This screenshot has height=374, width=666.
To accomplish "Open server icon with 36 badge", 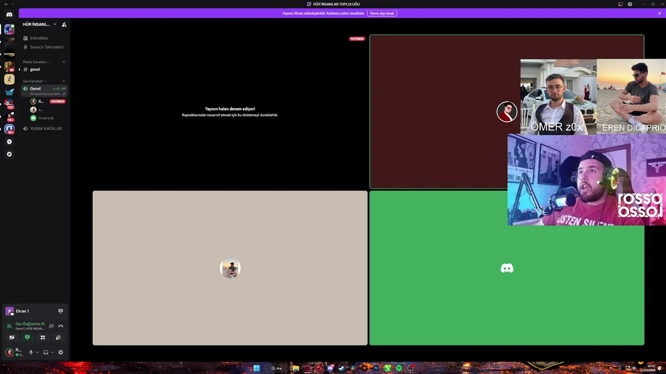I will click(x=9, y=66).
